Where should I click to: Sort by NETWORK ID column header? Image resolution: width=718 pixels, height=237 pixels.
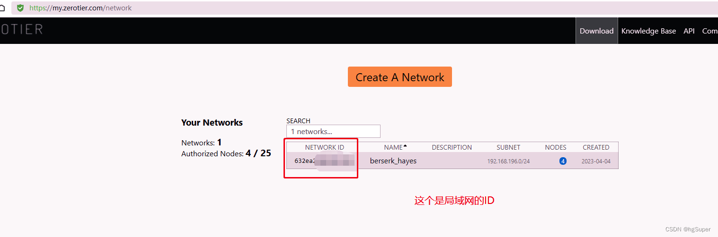(324, 147)
